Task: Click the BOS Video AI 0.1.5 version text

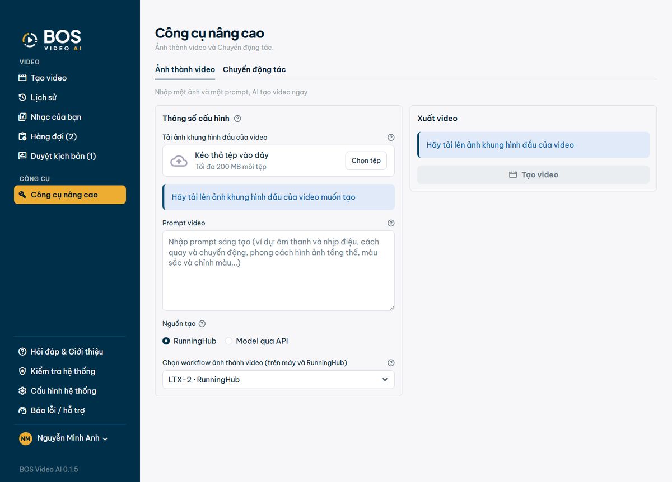Action: click(49, 469)
